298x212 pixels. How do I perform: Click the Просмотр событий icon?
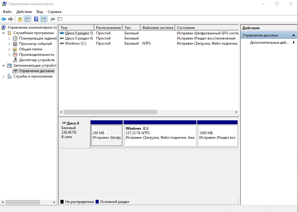click(x=15, y=44)
